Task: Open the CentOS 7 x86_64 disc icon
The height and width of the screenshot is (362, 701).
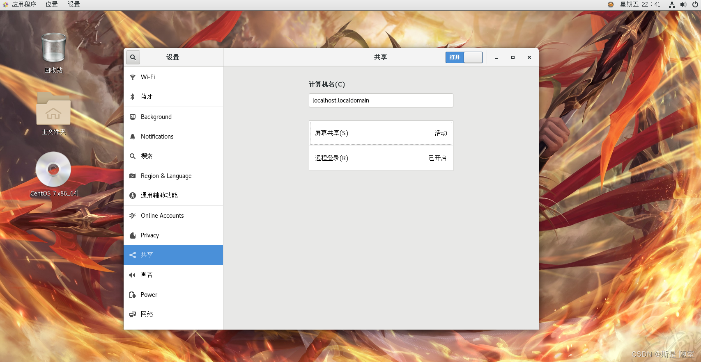Action: pyautogui.click(x=53, y=169)
